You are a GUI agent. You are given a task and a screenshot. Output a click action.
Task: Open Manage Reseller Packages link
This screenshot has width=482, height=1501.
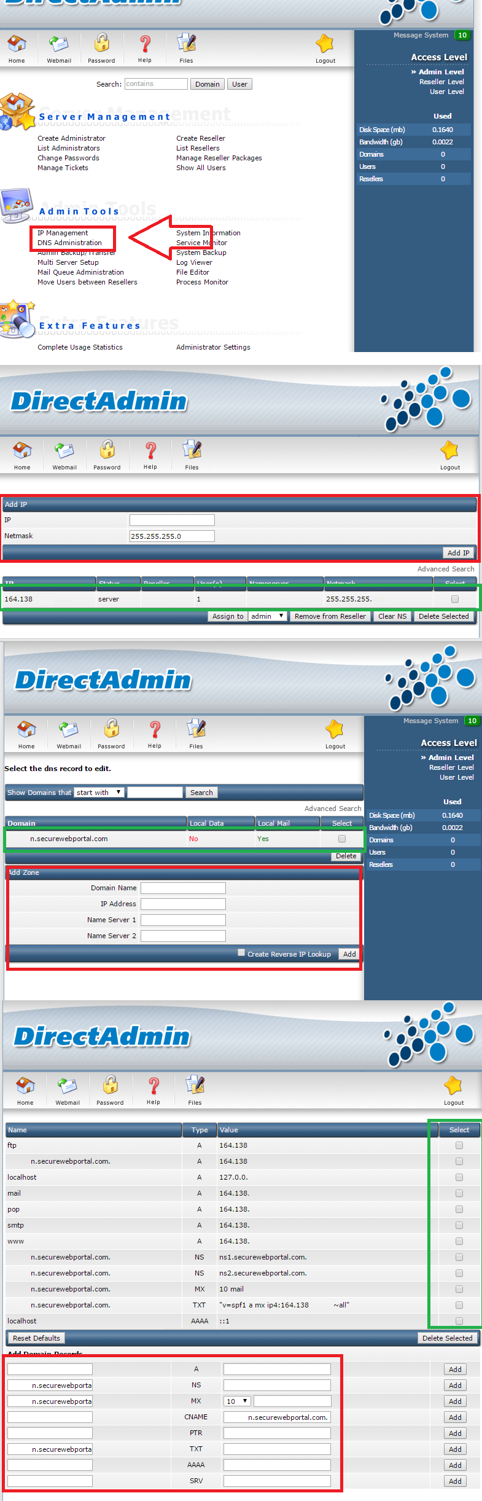point(219,158)
